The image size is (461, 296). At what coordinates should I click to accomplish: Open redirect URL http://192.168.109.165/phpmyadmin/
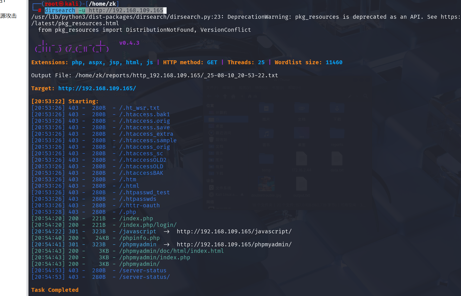tap(234, 244)
